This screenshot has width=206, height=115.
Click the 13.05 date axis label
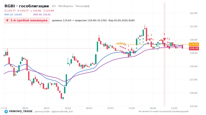(x=174, y=108)
